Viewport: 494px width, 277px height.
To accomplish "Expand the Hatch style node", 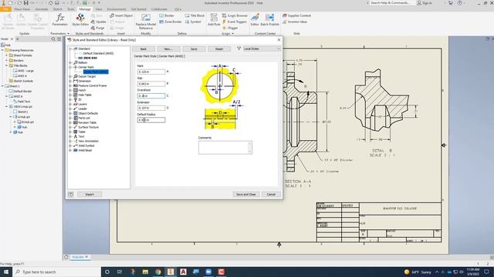I will (x=70, y=90).
